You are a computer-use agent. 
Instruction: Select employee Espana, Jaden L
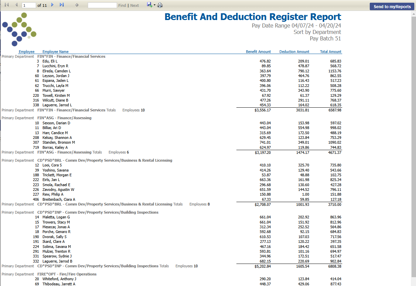click(x=55, y=81)
